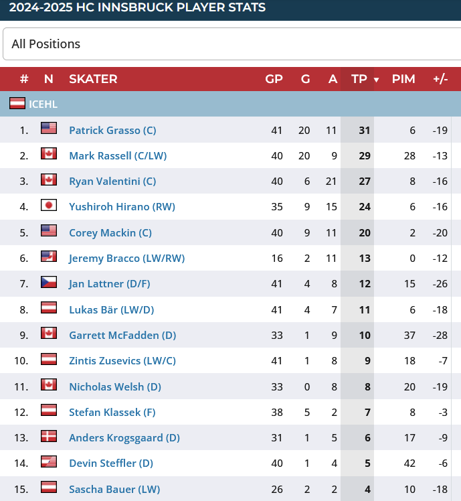The width and height of the screenshot is (461, 501).
Task: Click the USA flag beside Patrick Grasso
Action: [x=49, y=129]
